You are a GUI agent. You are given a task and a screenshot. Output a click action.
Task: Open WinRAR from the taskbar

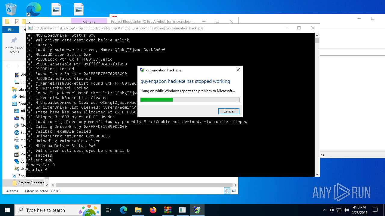tap(168, 210)
